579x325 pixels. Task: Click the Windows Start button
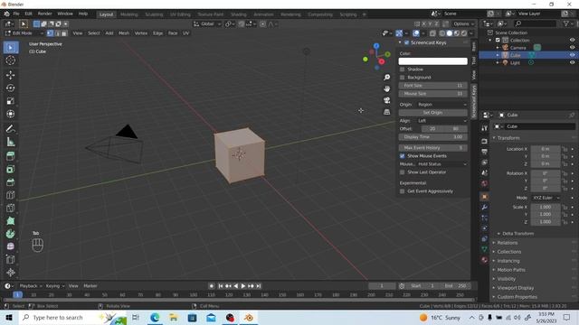click(x=9, y=318)
